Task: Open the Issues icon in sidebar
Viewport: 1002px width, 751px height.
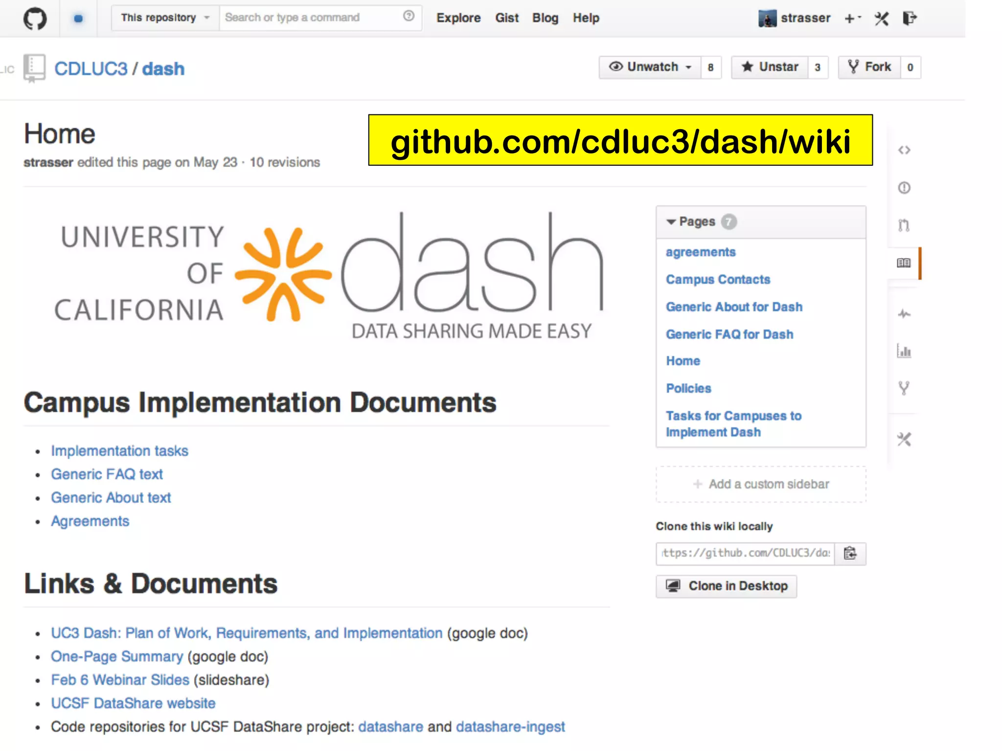Action: (x=904, y=188)
